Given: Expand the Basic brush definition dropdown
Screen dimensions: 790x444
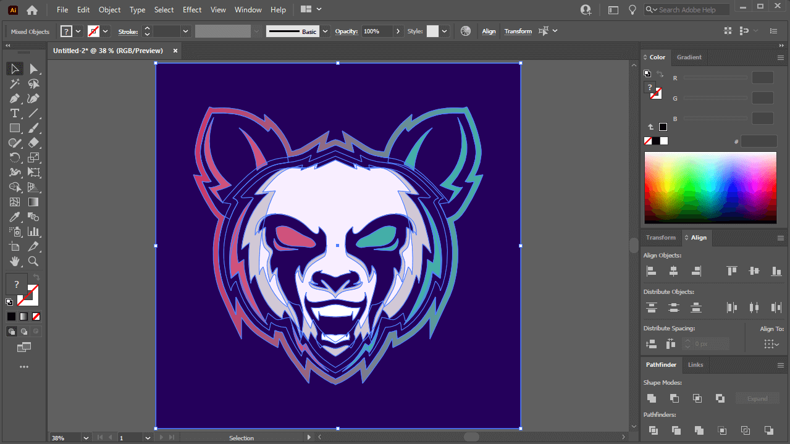Looking at the screenshot, I should click(x=326, y=31).
